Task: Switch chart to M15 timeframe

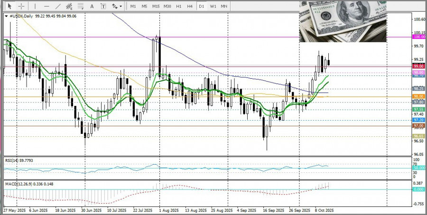Action: [156, 6]
